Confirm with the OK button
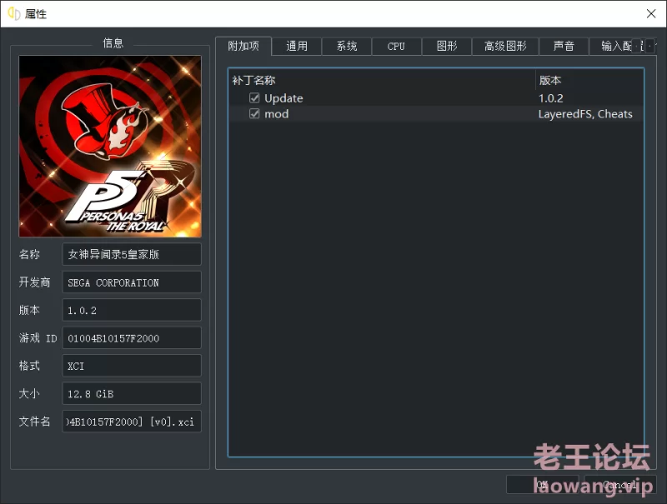 543,484
